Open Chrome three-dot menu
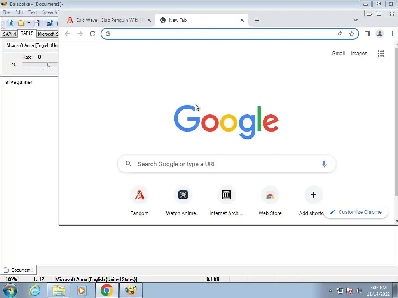The image size is (398, 298). 392,34
